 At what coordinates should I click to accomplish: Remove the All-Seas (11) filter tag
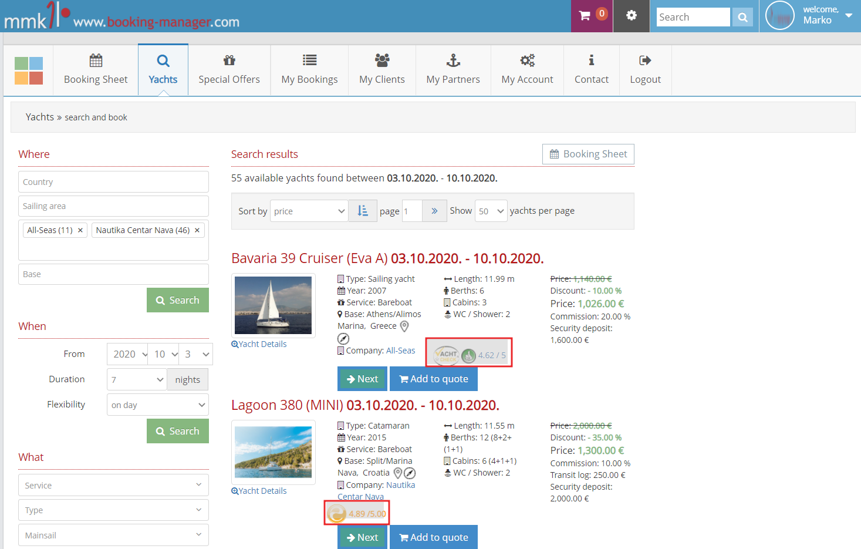[x=80, y=230]
